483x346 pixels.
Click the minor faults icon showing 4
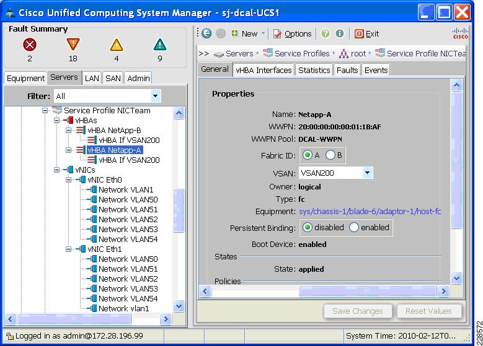tap(117, 45)
